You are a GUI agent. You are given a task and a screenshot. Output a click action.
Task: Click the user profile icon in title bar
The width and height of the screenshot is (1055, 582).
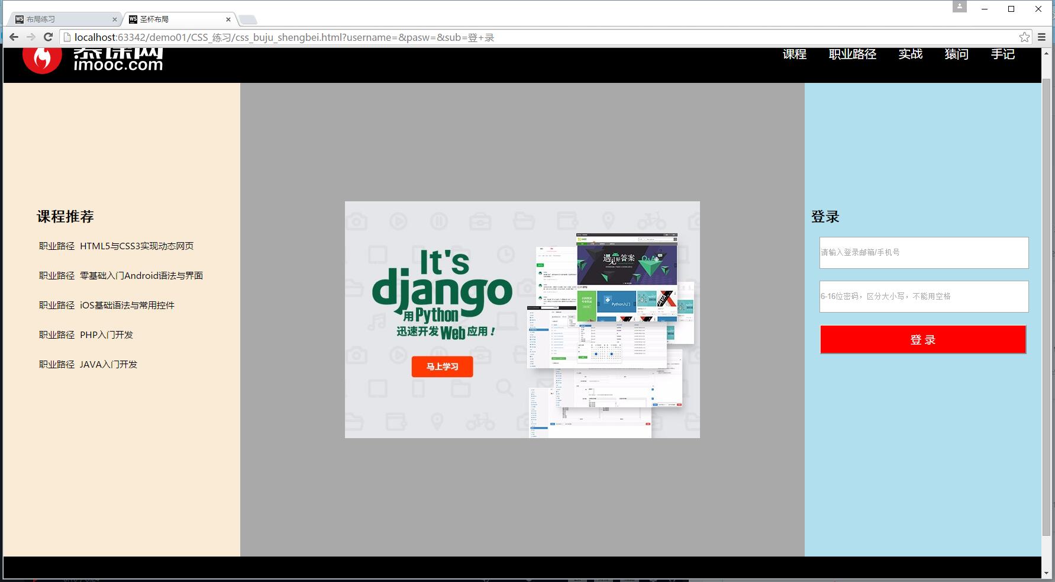point(959,7)
